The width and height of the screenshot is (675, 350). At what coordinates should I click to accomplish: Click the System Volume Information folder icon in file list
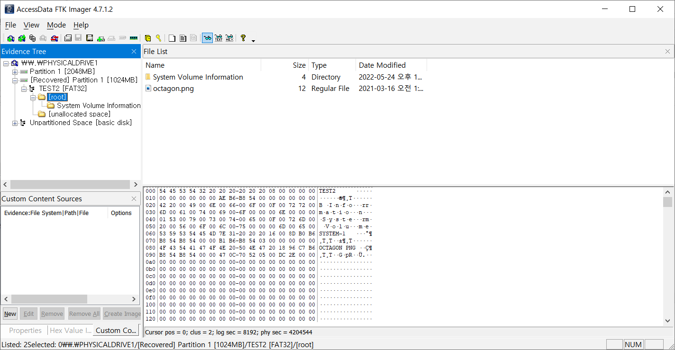pos(148,77)
